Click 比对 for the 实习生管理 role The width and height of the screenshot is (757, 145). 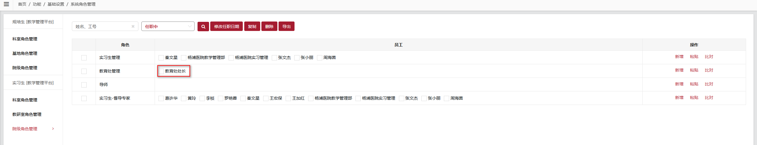tap(709, 57)
